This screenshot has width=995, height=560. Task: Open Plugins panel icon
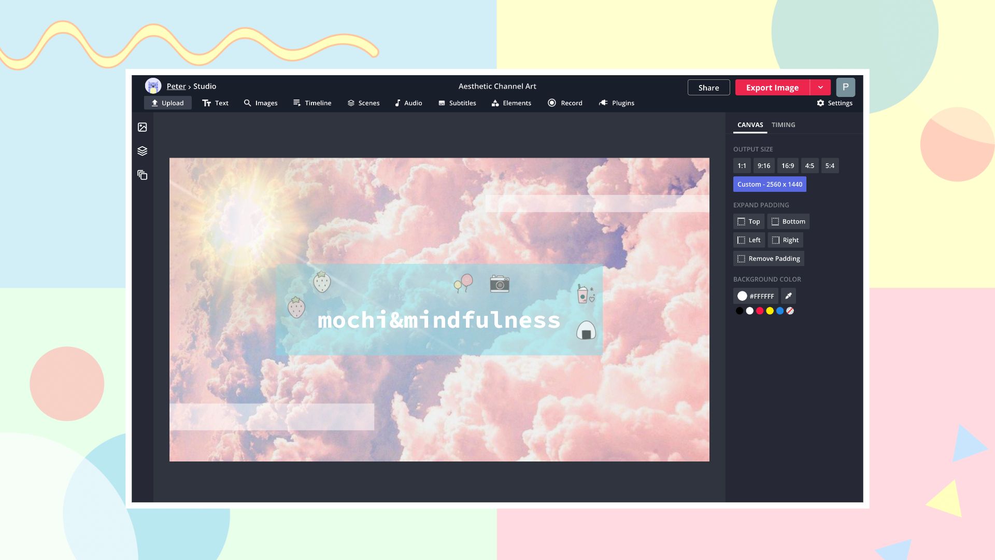[x=603, y=103]
